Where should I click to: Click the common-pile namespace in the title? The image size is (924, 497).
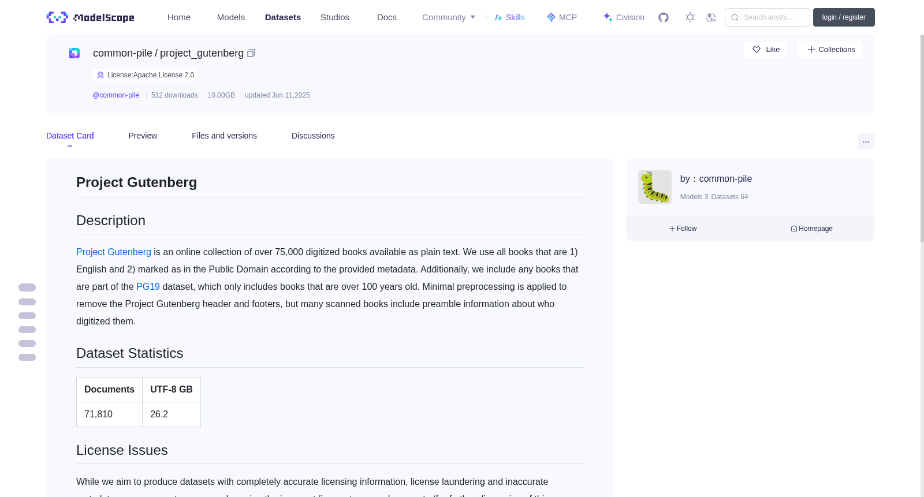tap(122, 53)
